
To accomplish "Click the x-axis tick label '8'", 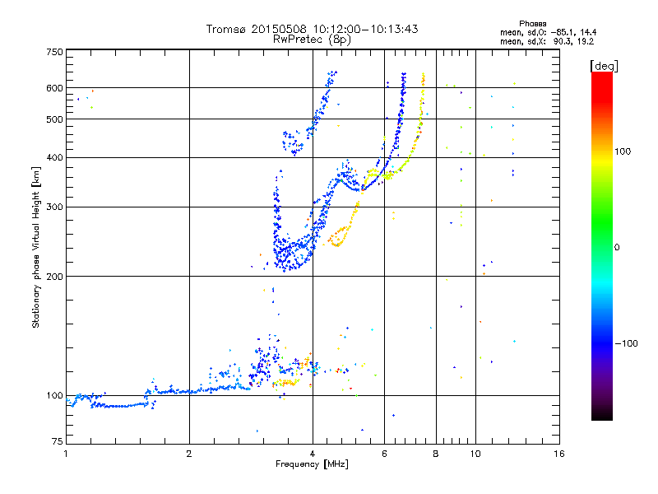I will point(436,454).
